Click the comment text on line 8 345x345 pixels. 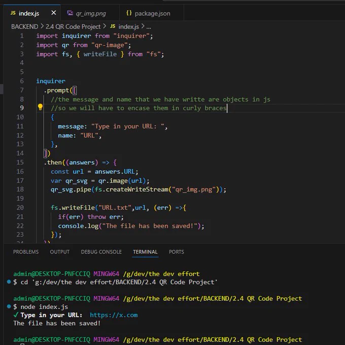click(161, 99)
